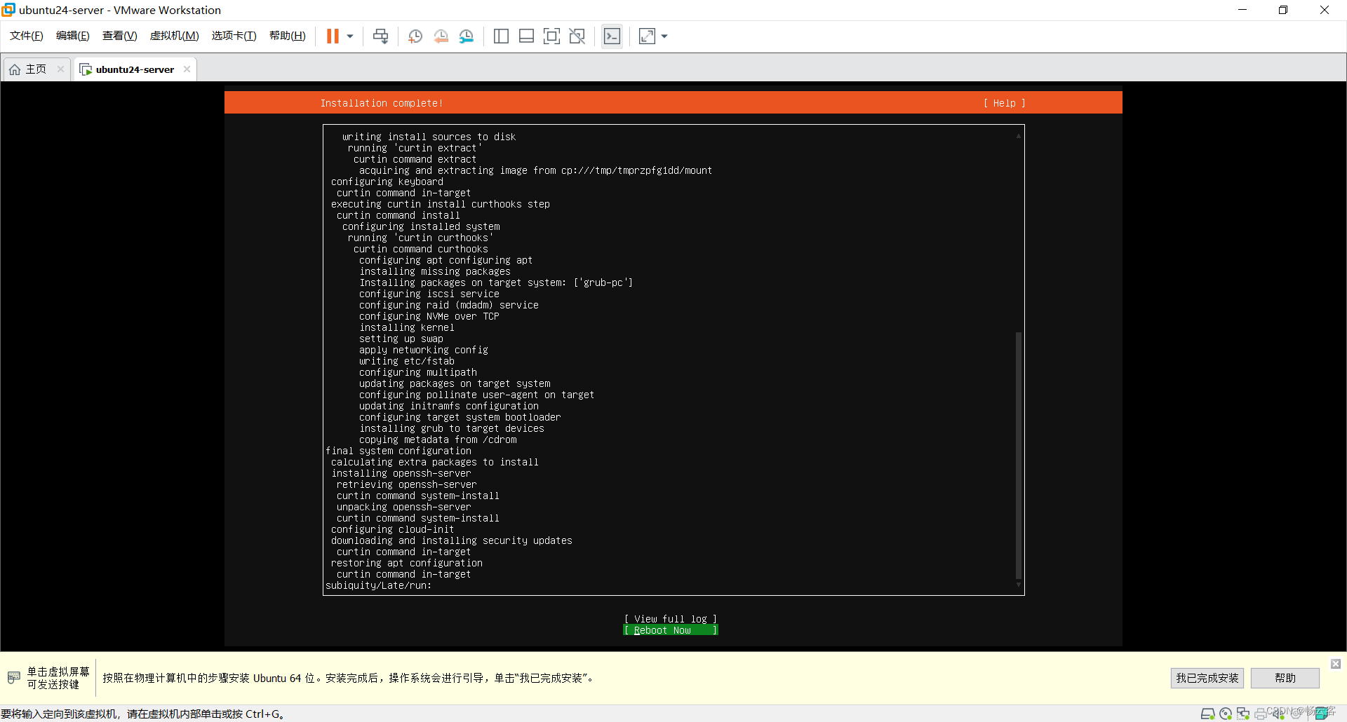The image size is (1347, 722).
Task: Click 'restoring apt configuration' log line
Action: tap(407, 563)
